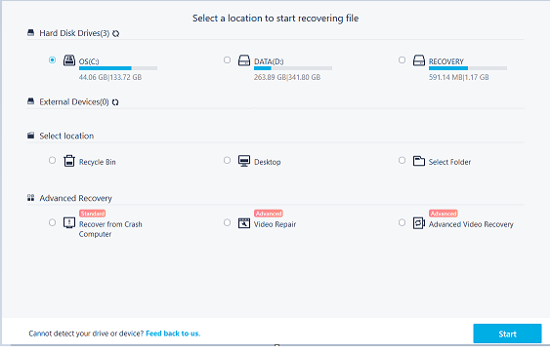Click the Recycle Bin label
Screen dimensions: 552x353
[97, 162]
